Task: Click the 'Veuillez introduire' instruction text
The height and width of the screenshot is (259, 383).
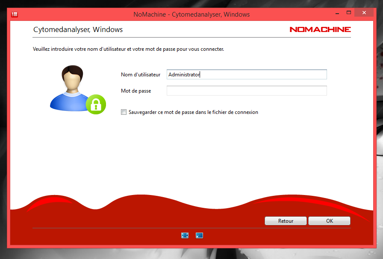Action: pyautogui.click(x=128, y=49)
